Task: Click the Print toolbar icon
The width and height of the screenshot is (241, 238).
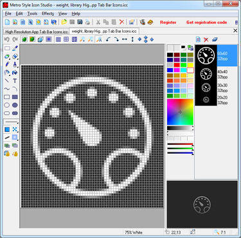Action: pos(87,22)
